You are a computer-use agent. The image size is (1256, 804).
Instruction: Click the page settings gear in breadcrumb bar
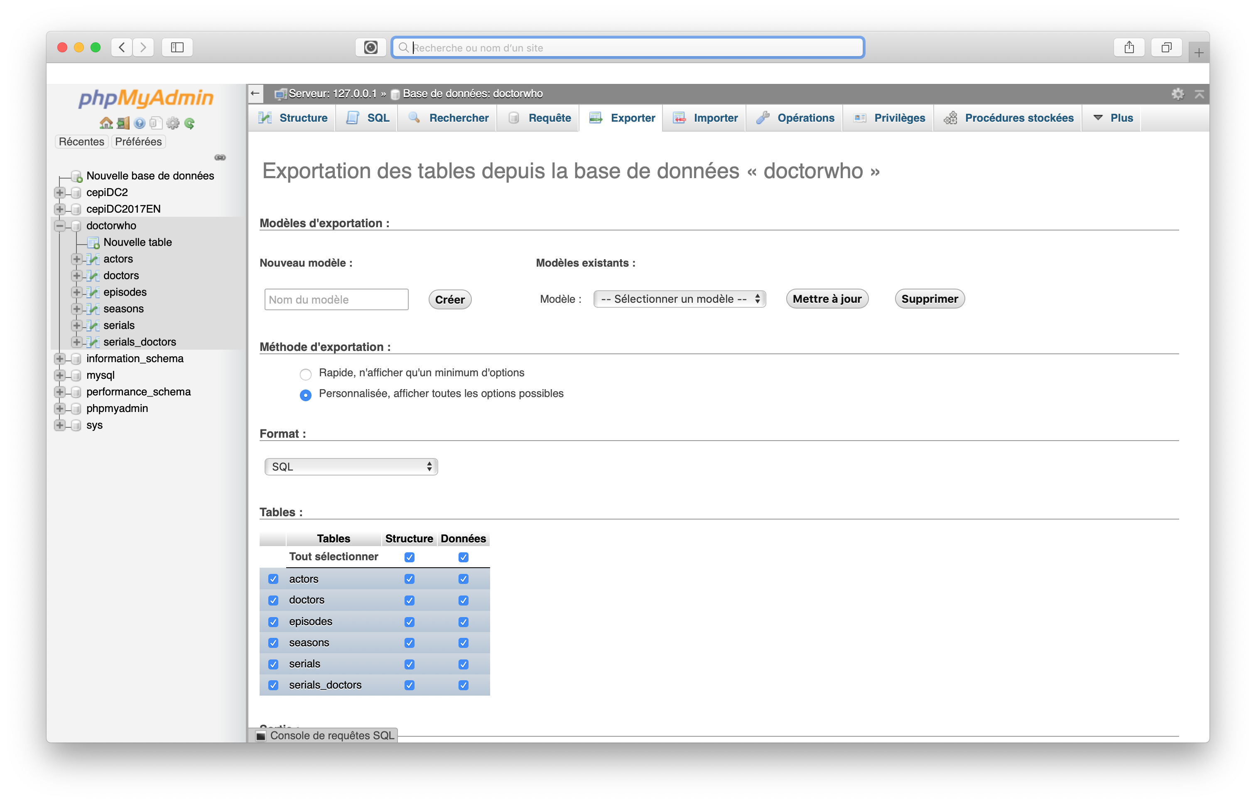(x=1177, y=94)
